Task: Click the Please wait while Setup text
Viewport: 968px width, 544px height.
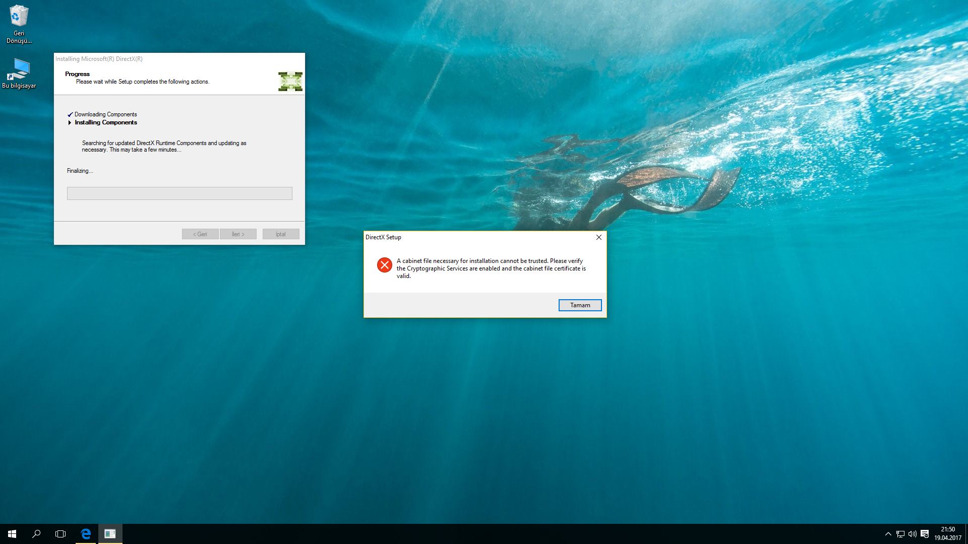Action: pyautogui.click(x=143, y=82)
